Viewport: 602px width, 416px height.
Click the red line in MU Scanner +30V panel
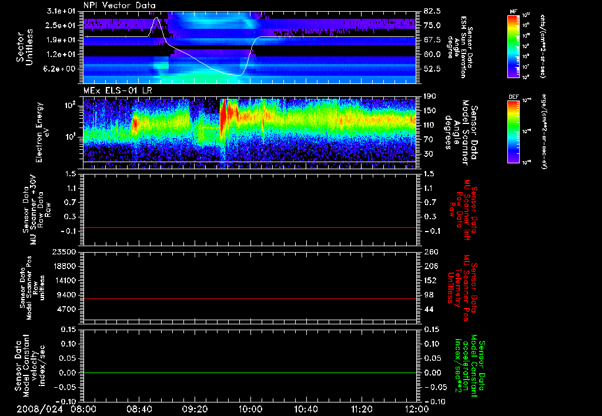[x=250, y=227]
